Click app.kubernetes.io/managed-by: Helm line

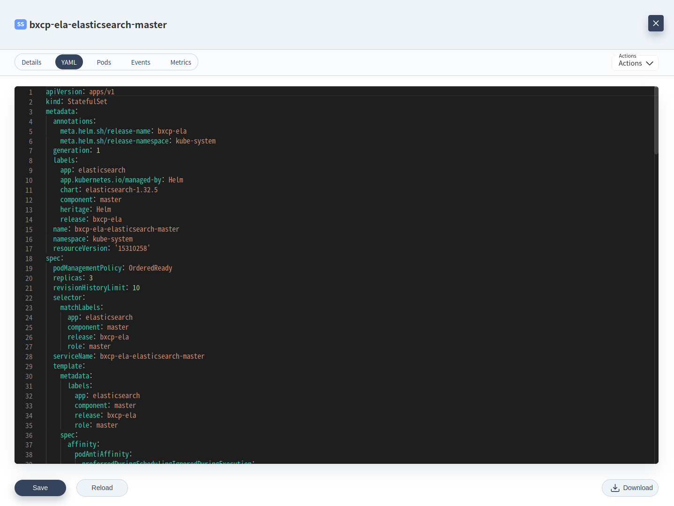[x=121, y=180]
